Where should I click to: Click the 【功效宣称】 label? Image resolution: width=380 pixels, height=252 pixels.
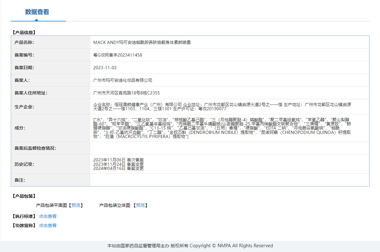coord(24,225)
